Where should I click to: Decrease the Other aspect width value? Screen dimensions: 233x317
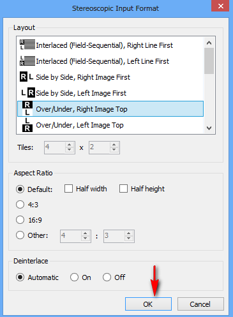click(x=86, y=239)
